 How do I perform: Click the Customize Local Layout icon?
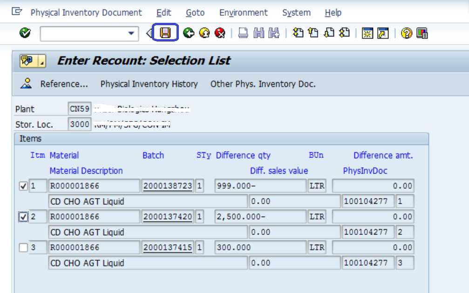tap(422, 33)
